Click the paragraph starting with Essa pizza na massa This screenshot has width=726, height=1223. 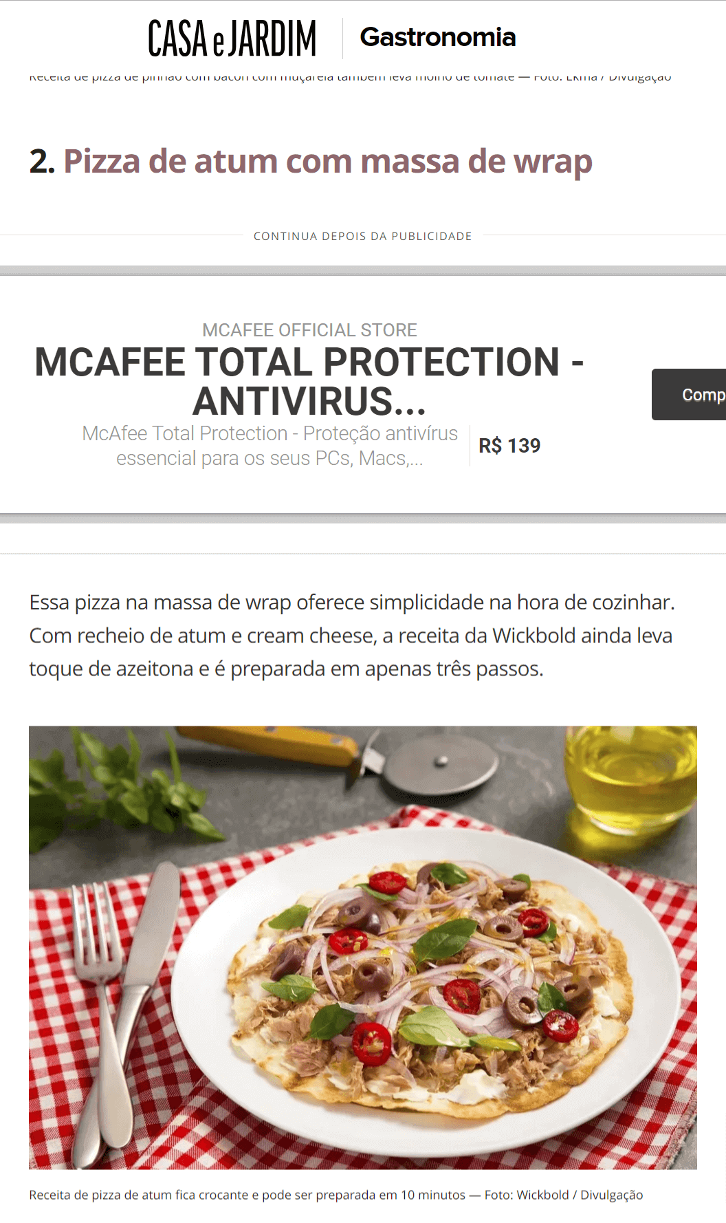pyautogui.click(x=352, y=636)
